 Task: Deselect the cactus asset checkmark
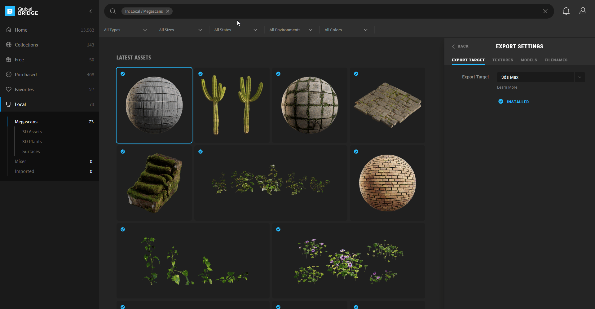(201, 74)
